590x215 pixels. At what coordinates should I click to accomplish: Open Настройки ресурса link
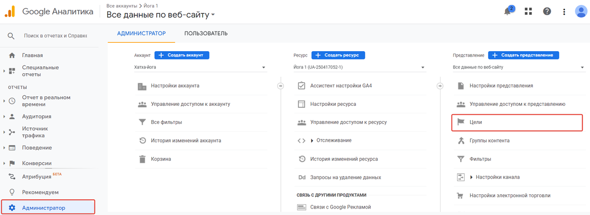(333, 104)
